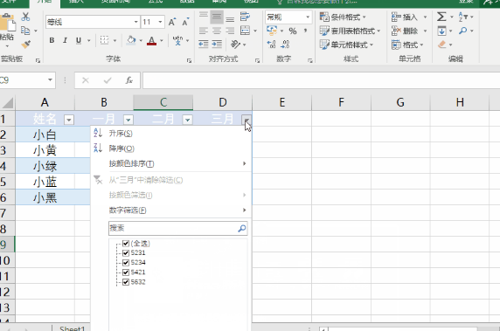Increase decimal places
Image resolution: width=500 pixels, height=331 pixels.
[x=271, y=44]
